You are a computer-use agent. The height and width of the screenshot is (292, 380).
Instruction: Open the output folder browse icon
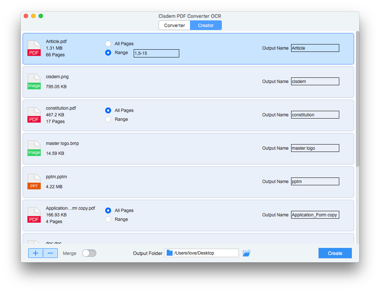(x=247, y=253)
